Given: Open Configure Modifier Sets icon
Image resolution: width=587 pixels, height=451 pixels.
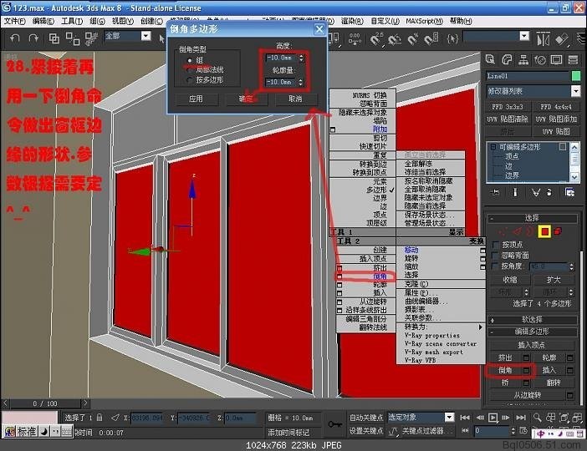Looking at the screenshot, I should click(x=569, y=192).
